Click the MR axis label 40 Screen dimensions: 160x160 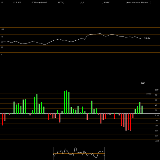tap(156, 105)
